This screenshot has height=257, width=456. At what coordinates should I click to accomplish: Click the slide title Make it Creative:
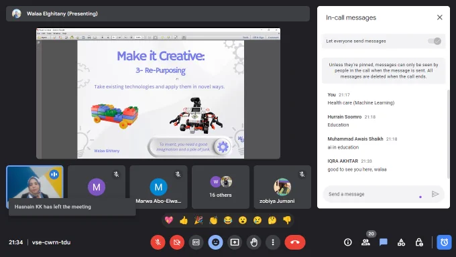click(x=161, y=56)
